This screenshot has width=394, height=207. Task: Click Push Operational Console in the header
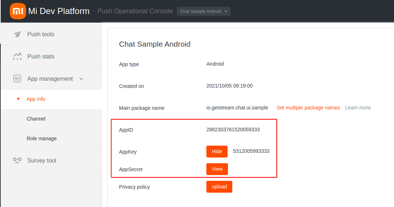tap(135, 11)
